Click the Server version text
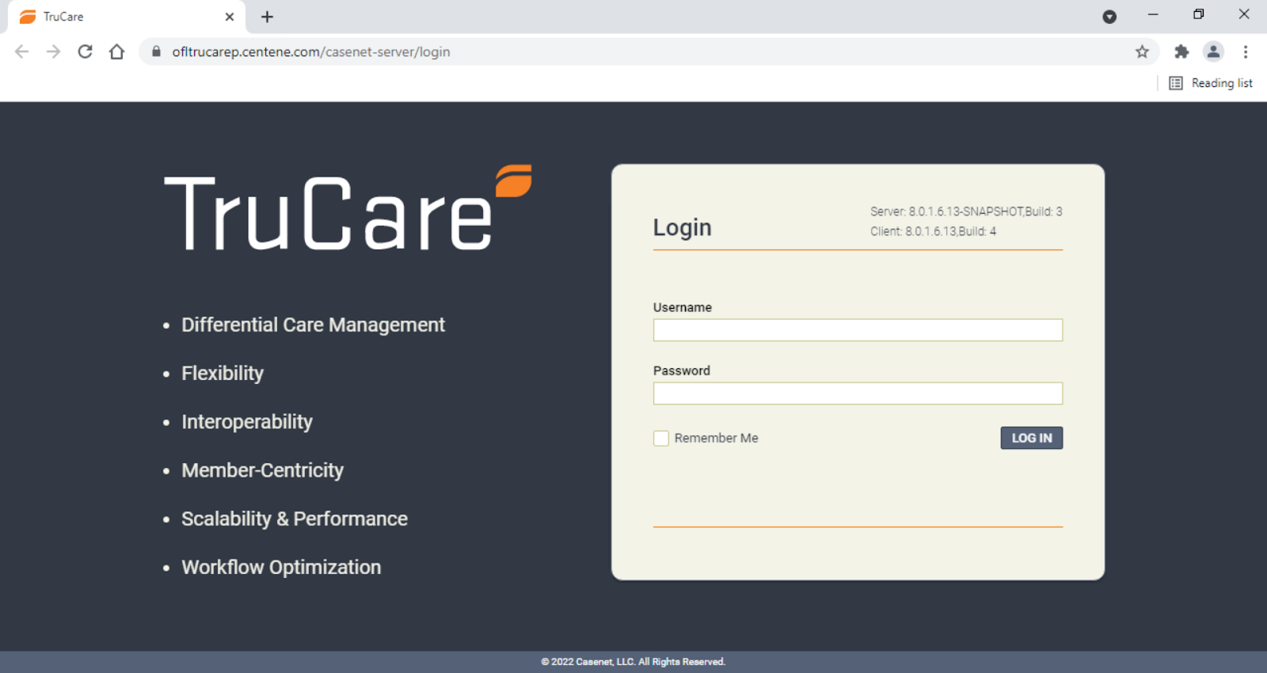Screen dimensions: 1267x673 pos(966,211)
